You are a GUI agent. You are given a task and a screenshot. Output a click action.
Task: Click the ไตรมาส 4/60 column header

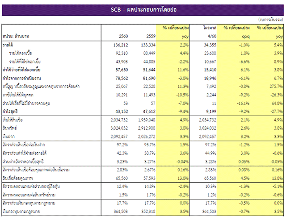210,32
